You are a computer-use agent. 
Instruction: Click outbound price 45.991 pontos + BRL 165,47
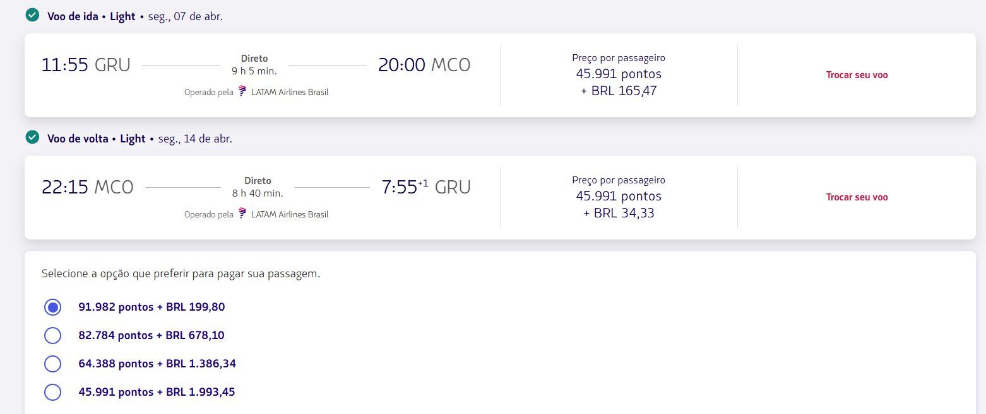619,75
